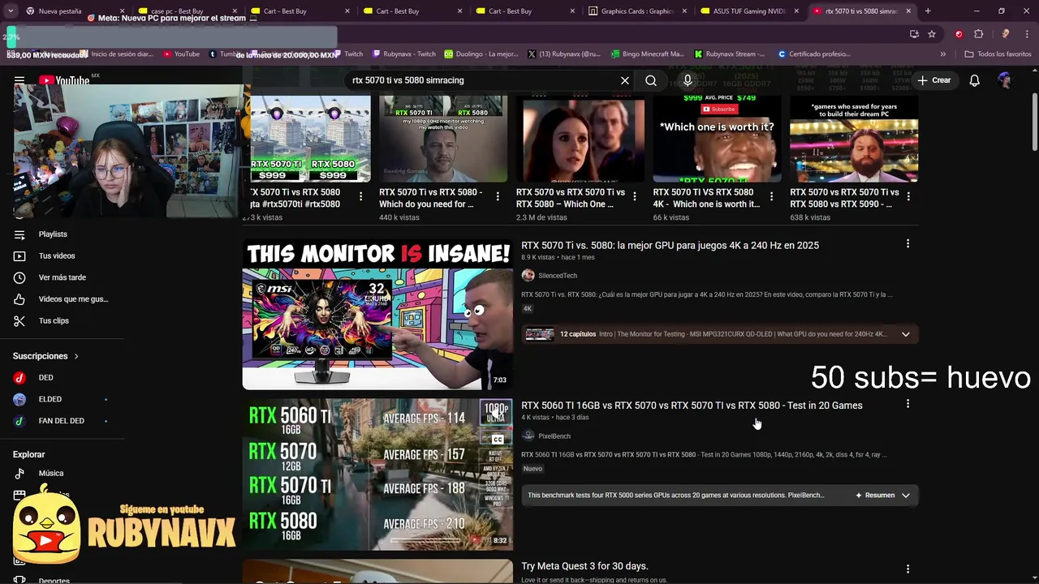Open menu for 638 k vistas shelf video
The width and height of the screenshot is (1039, 584).
(x=908, y=196)
